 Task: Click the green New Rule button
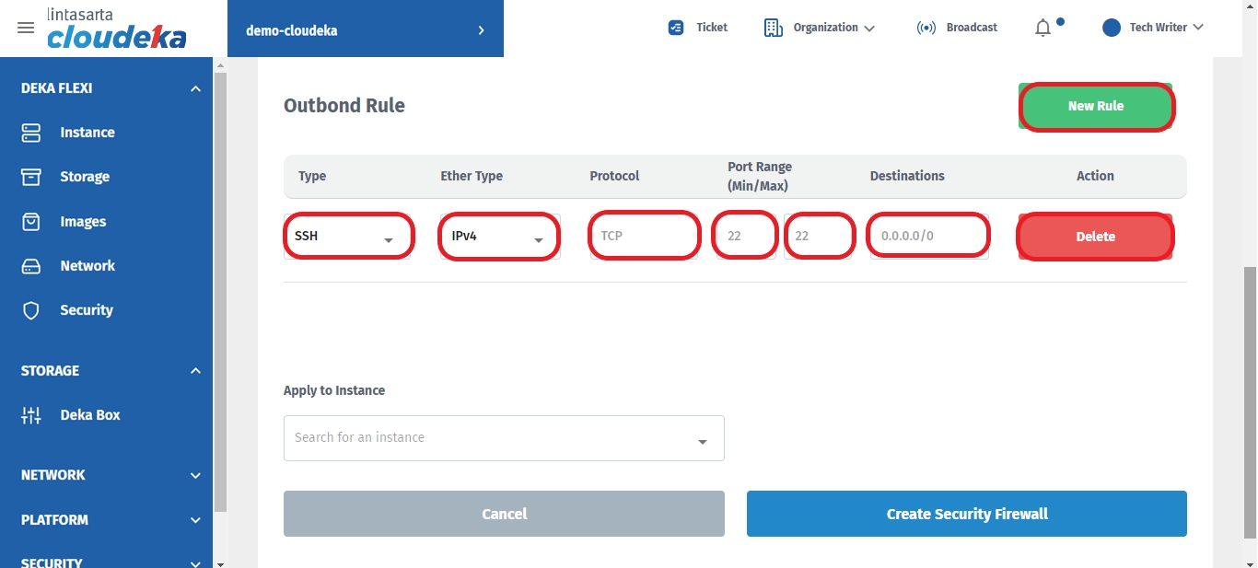point(1095,107)
